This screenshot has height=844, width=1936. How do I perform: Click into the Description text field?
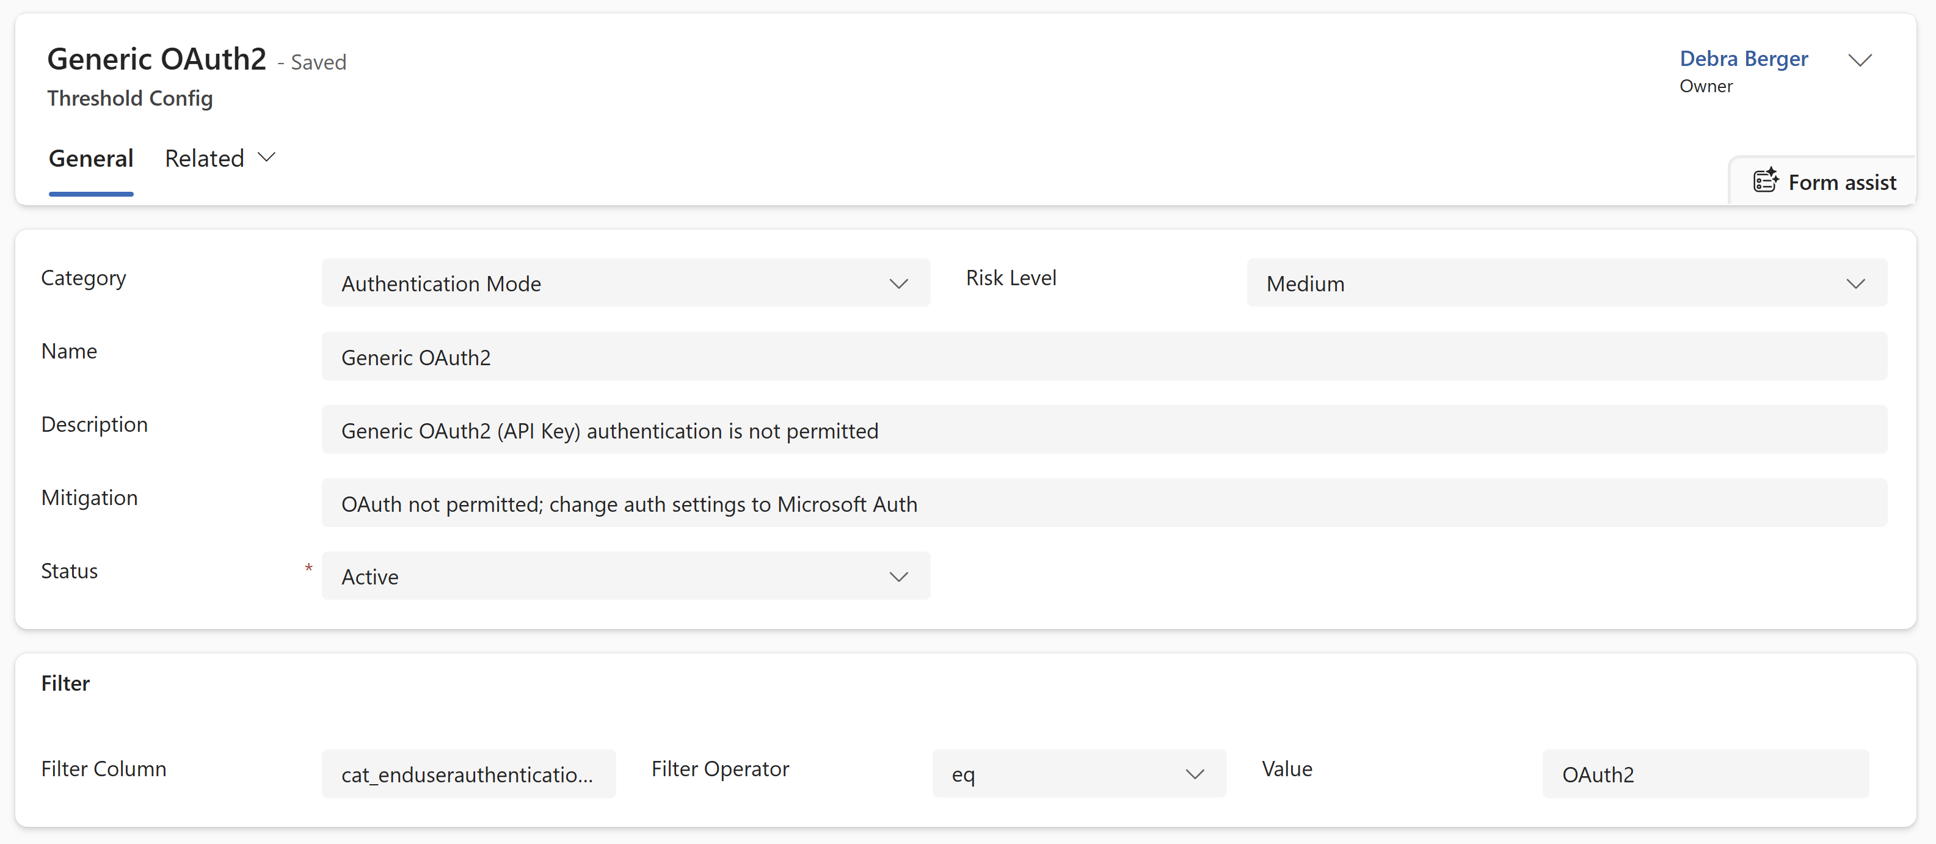1104,429
